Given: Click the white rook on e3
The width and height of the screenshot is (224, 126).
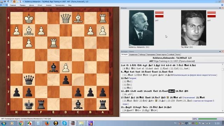Looking at the screenshot, I should [54, 43].
